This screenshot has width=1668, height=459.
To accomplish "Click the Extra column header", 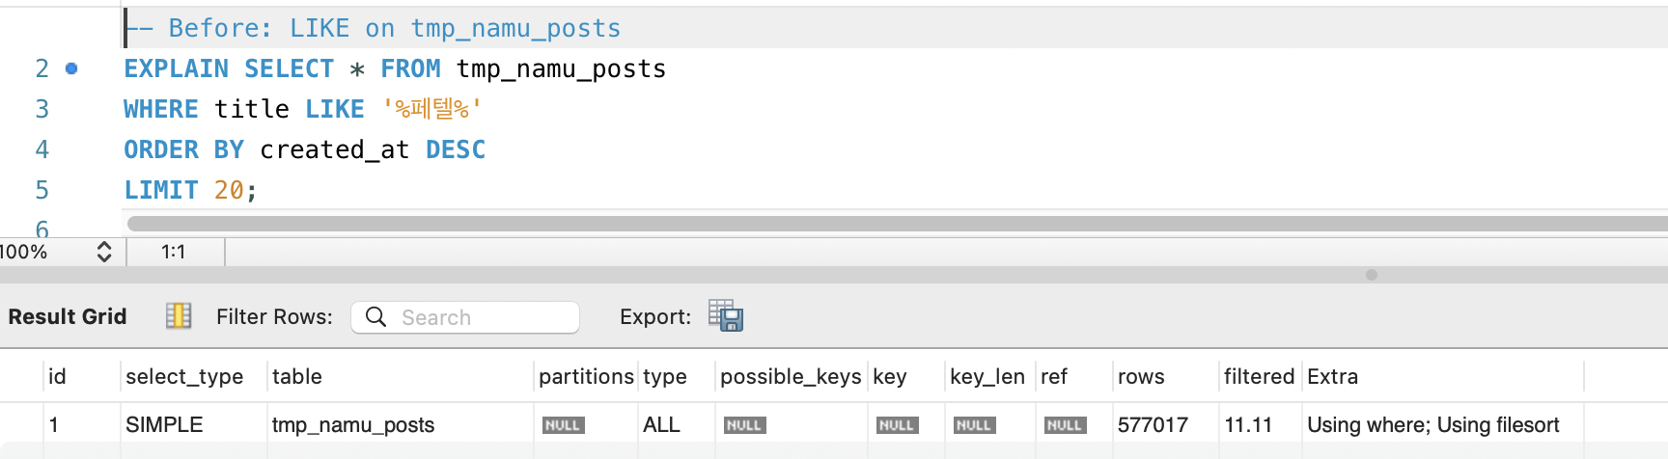I will pos(1332,376).
